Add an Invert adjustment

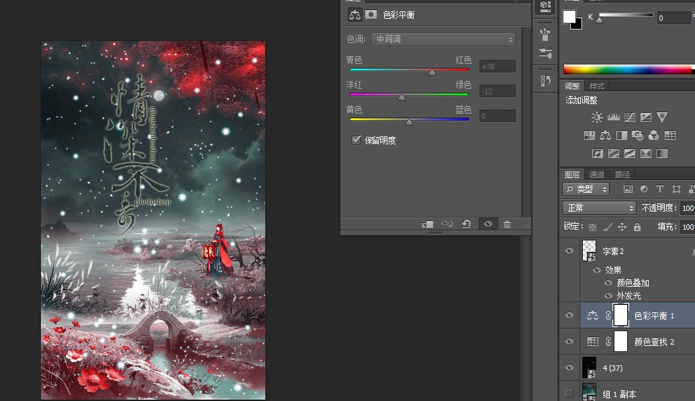598,153
